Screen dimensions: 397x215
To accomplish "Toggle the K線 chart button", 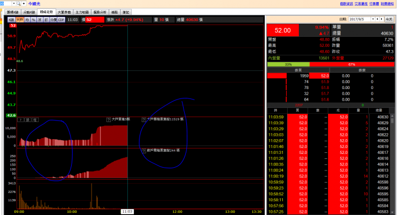I will (x=12, y=20).
